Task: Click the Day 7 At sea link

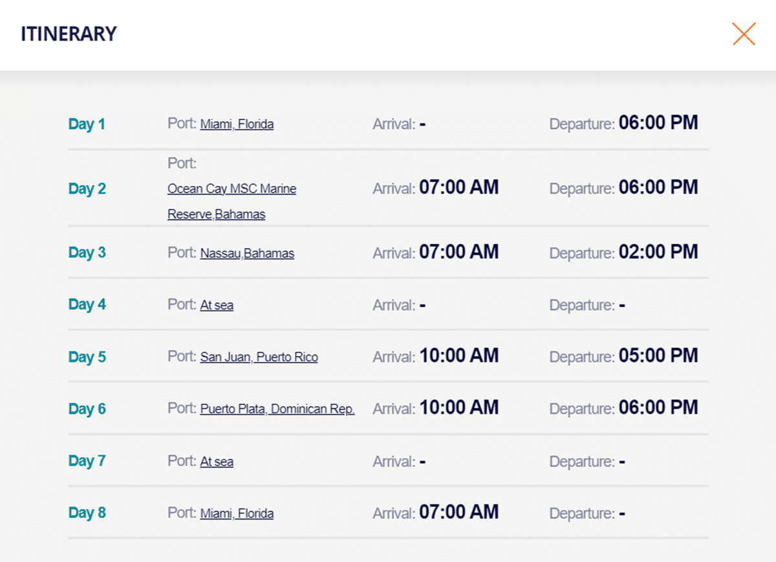Action: tap(217, 461)
